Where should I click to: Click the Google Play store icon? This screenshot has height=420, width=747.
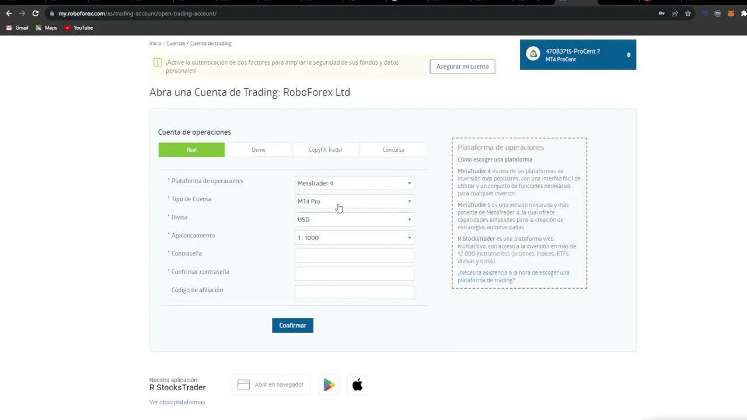click(329, 384)
